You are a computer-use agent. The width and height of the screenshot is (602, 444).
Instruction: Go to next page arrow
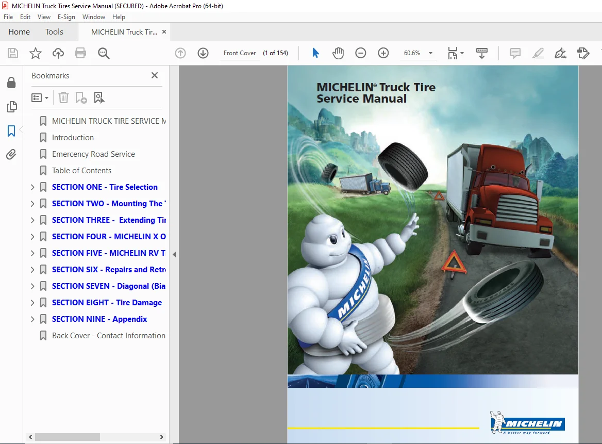click(203, 53)
